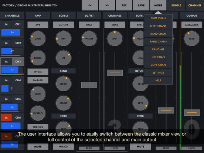Mute channel CH5 with M button
This screenshot has height=153, width=204.
click(x=6, y=99)
